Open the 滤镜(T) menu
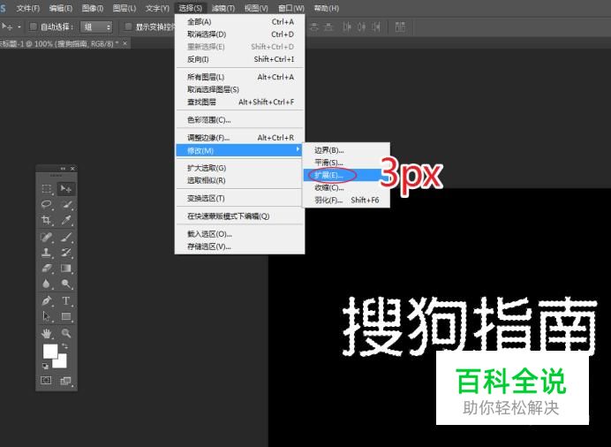The width and height of the screenshot is (611, 447). (x=223, y=8)
